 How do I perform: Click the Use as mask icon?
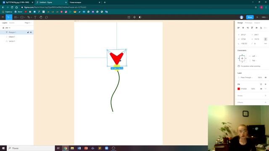point(140,17)
